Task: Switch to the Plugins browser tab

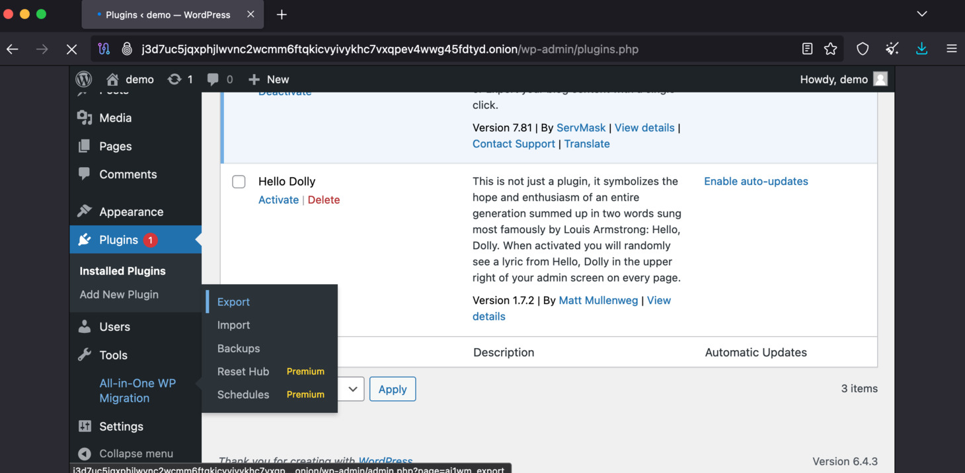Action: [173, 15]
